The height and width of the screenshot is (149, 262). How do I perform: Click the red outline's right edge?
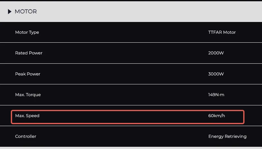click(244, 117)
